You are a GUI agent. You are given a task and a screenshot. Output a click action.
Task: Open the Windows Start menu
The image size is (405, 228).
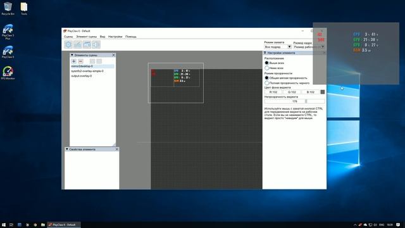click(x=4, y=225)
